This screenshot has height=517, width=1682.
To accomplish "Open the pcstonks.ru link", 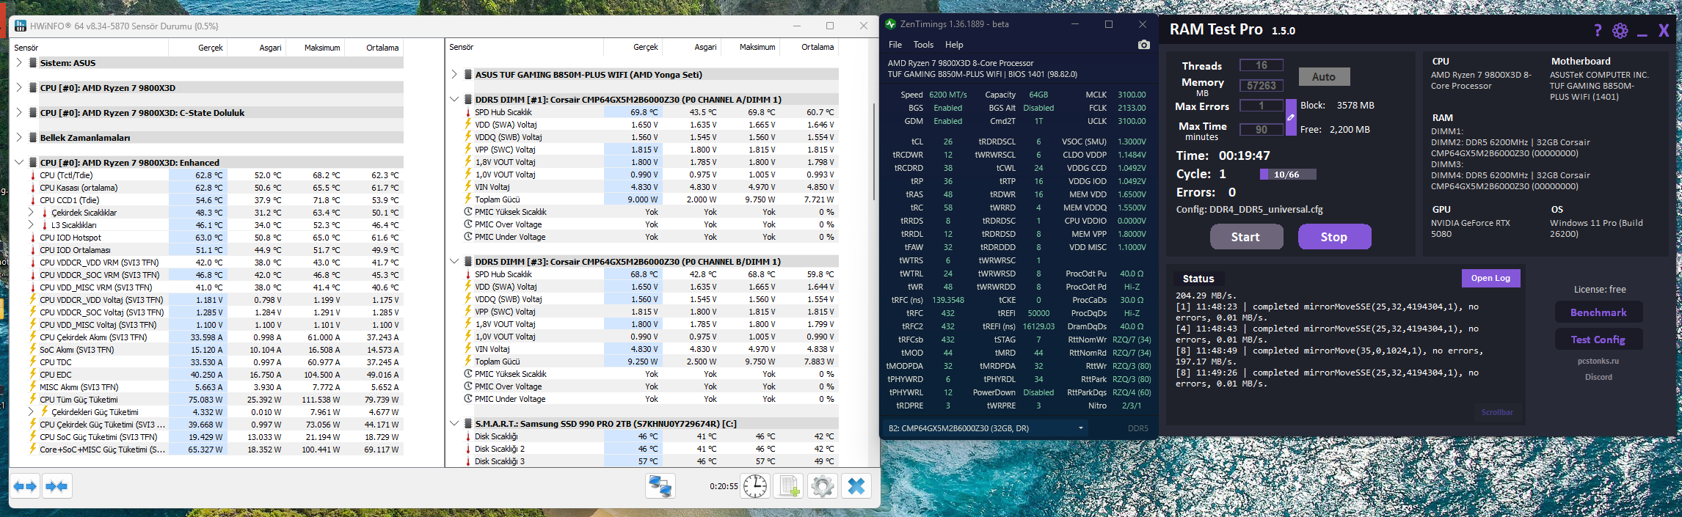I will [1598, 361].
